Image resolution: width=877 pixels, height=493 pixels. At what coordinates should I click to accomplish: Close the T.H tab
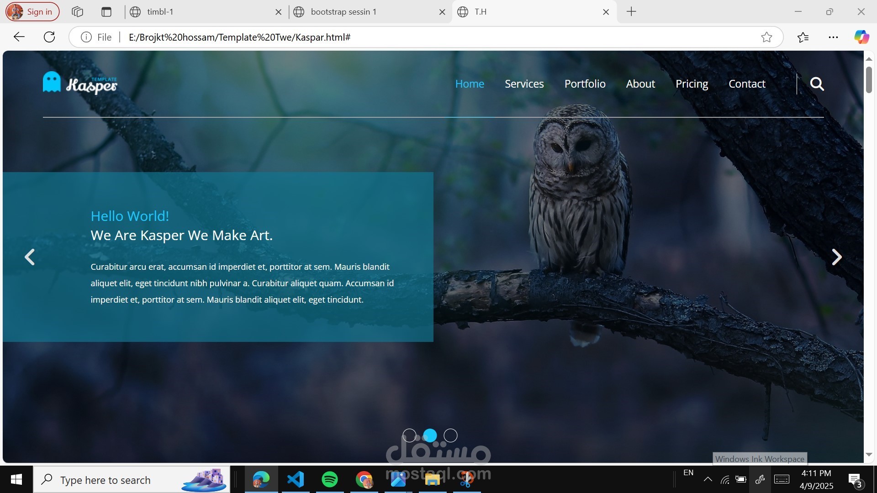606,12
